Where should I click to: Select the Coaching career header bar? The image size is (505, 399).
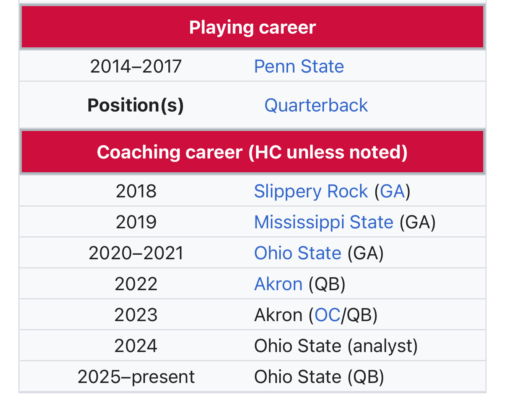click(x=252, y=152)
